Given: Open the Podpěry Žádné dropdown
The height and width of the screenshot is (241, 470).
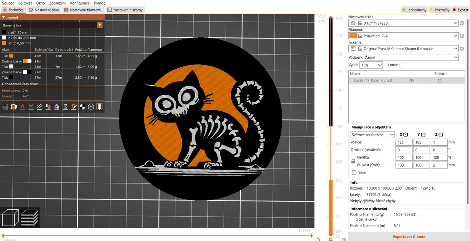Looking at the screenshot, I should click(411, 57).
